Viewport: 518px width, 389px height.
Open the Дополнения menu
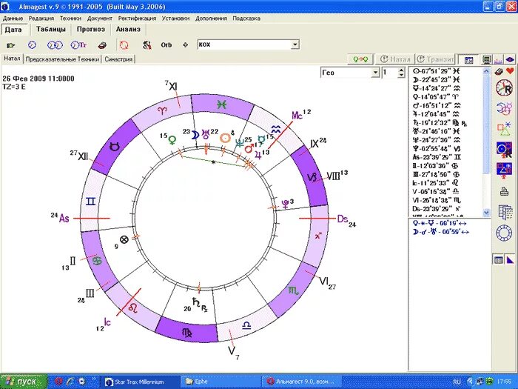tap(211, 19)
